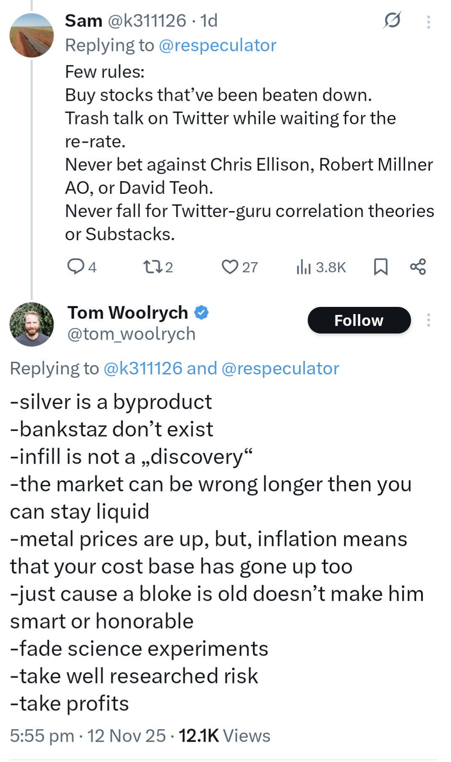Open Sam's display name profile
Image resolution: width=451 pixels, height=762 pixels.
pyautogui.click(x=83, y=20)
